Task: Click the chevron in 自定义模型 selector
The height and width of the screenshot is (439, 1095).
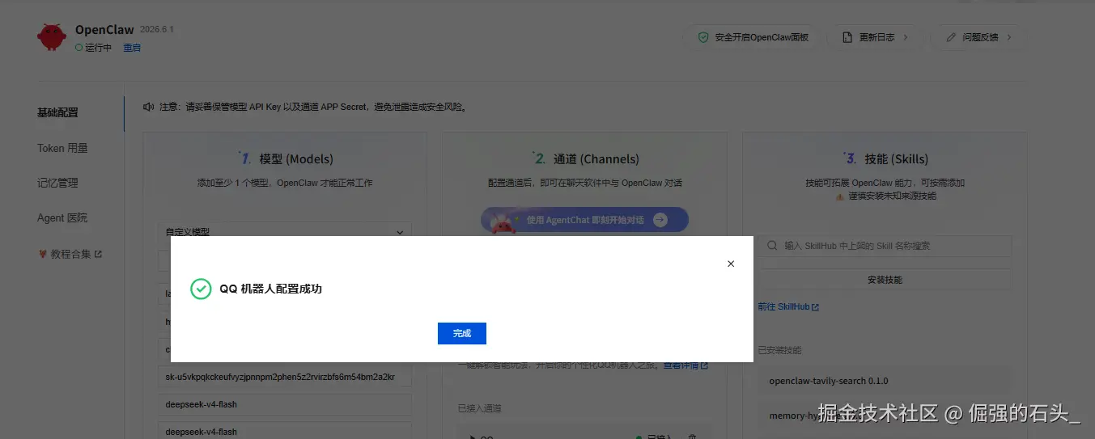Action: click(x=399, y=232)
